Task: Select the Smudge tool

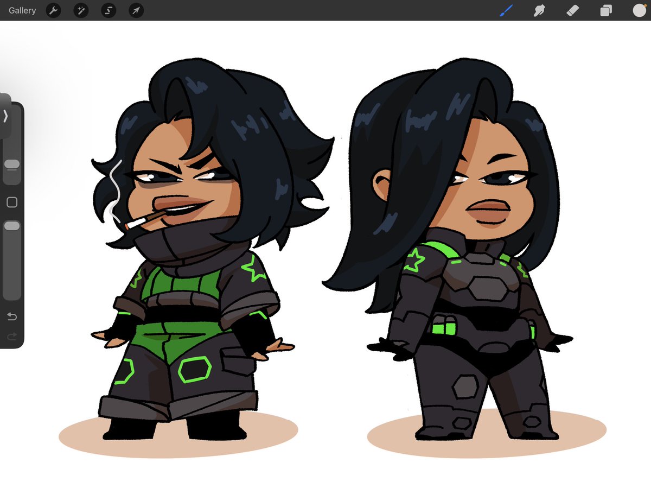Action: coord(539,10)
